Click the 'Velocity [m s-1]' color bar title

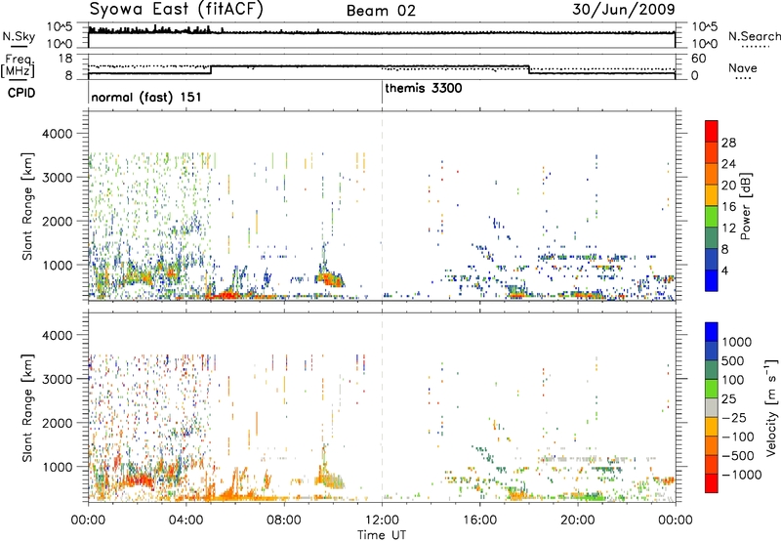(x=771, y=407)
